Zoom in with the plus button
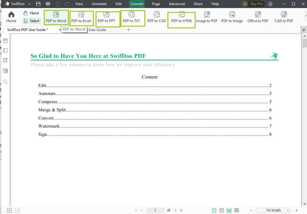The image size is (307, 214). [x=297, y=210]
